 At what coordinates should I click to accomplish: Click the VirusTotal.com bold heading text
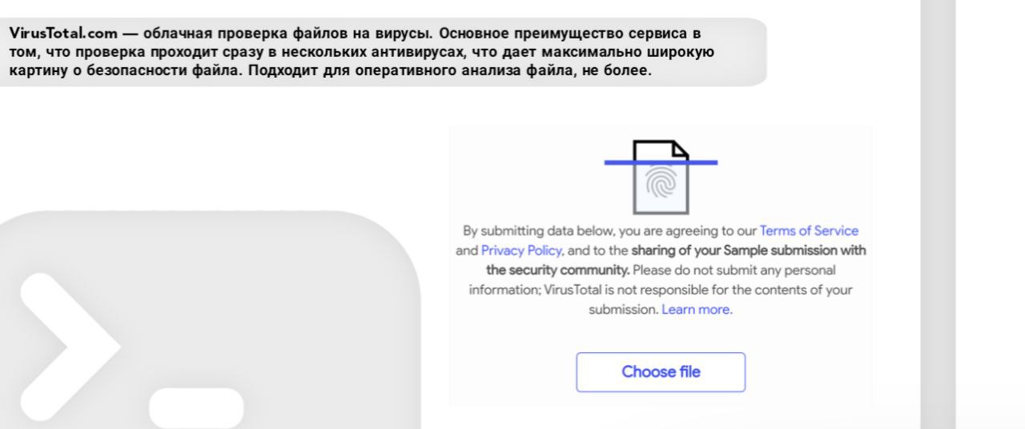pos(62,34)
